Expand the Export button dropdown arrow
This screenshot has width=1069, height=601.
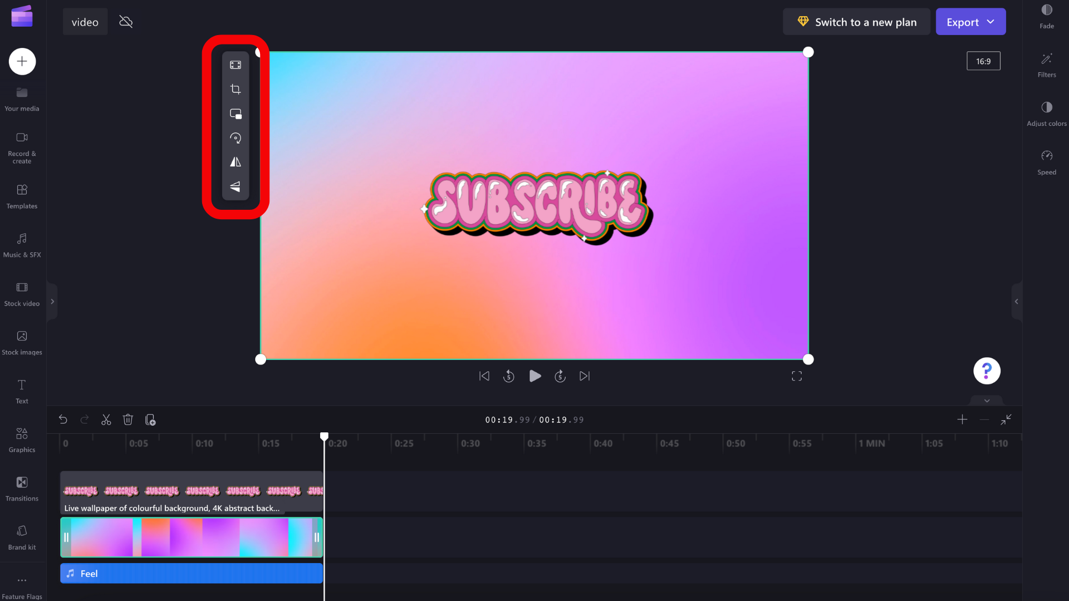[x=991, y=21]
